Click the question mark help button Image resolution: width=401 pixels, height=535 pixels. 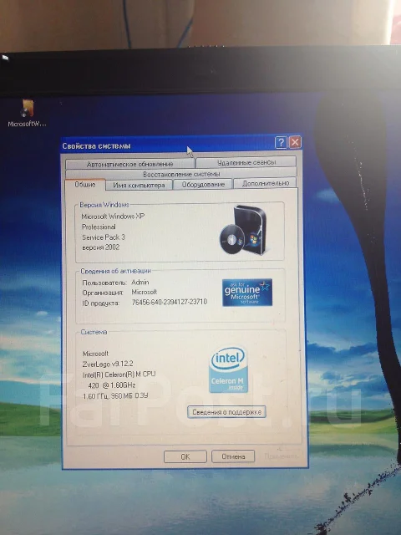pyautogui.click(x=281, y=143)
